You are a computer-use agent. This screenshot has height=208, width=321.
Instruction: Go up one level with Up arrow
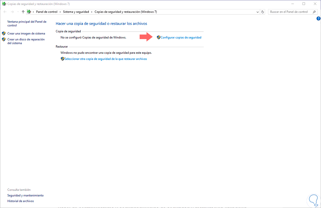pos(23,12)
